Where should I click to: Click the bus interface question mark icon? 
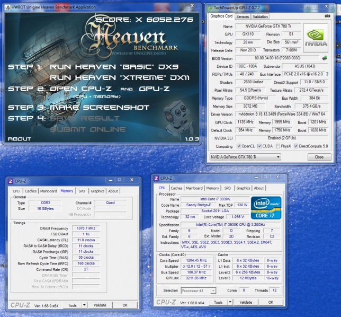pos(327,74)
